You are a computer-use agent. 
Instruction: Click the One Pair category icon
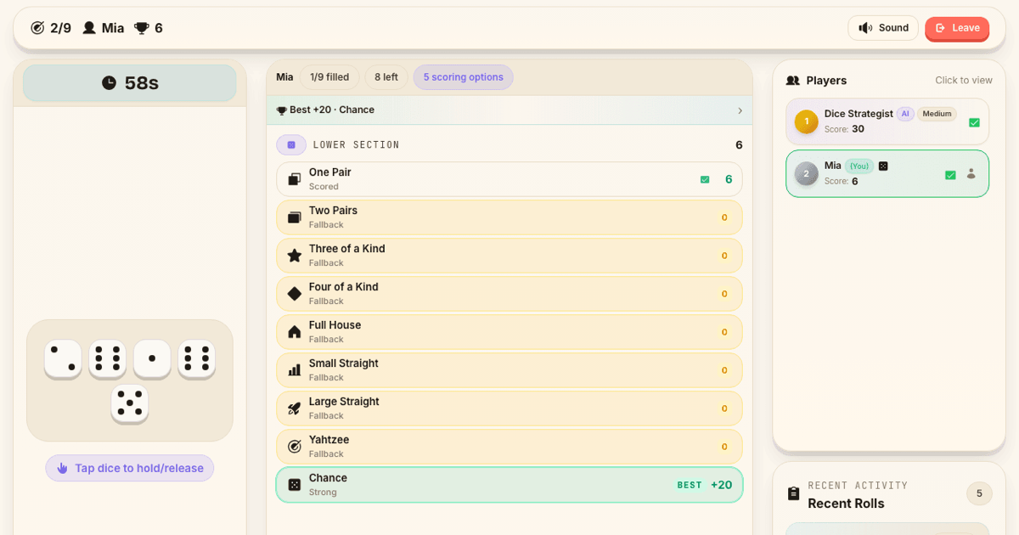point(295,179)
